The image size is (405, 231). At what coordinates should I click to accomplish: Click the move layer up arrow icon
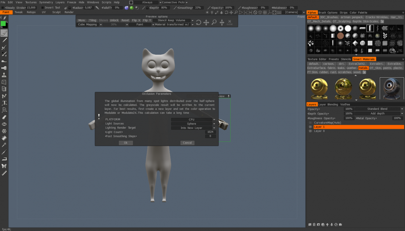coord(327,225)
